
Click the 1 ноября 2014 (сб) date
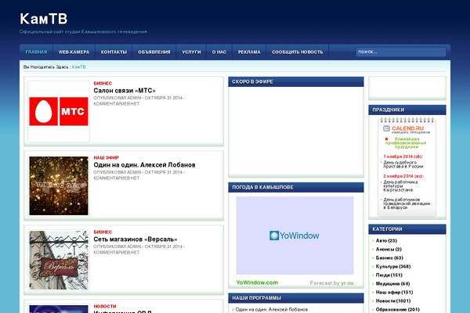403,156
